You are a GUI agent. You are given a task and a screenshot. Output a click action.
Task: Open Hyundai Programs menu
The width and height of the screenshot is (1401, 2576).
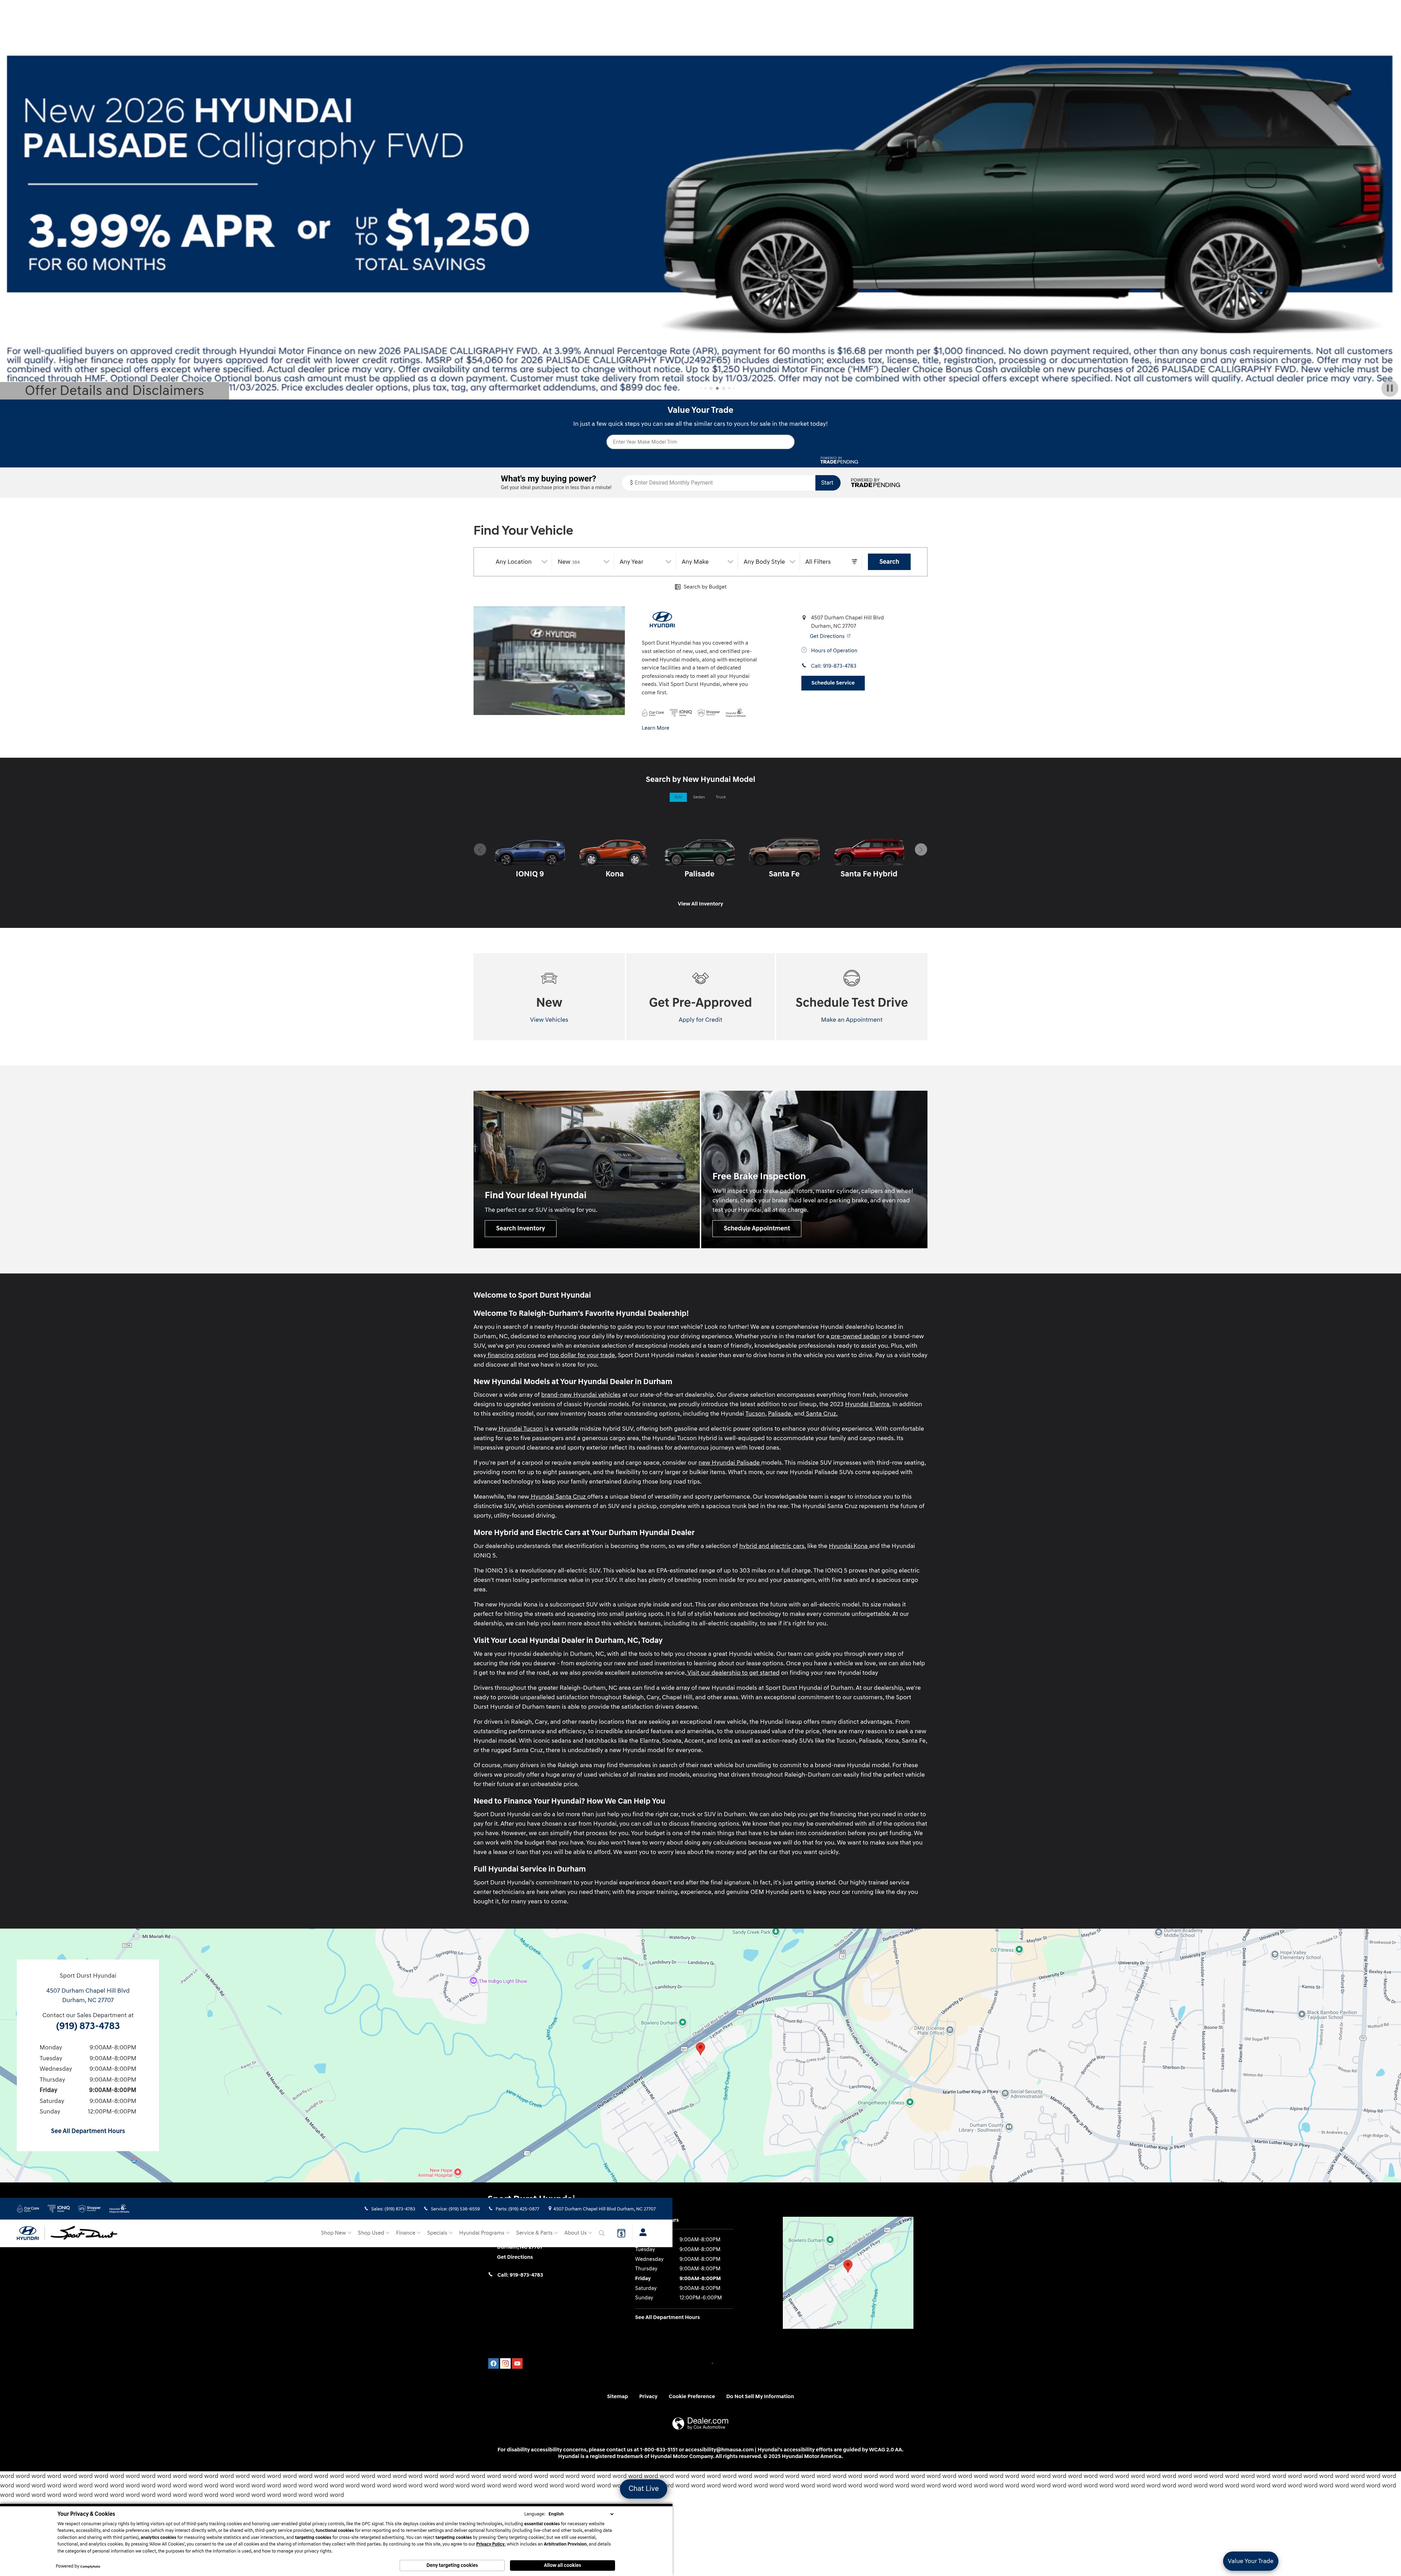pos(484,2232)
